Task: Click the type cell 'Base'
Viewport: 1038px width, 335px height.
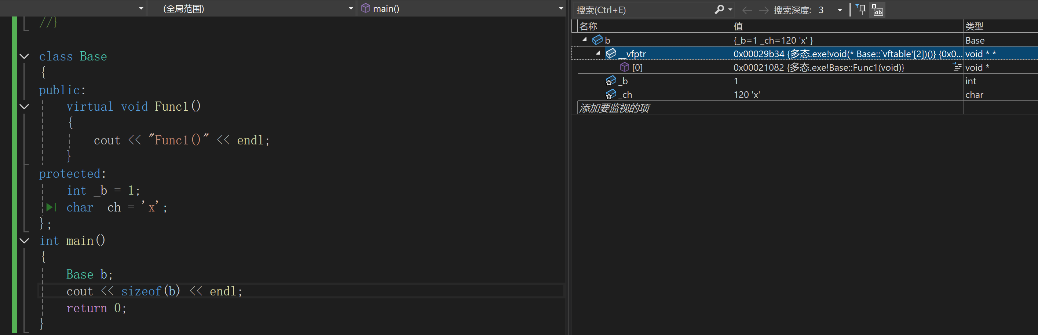Action: [x=1001, y=40]
